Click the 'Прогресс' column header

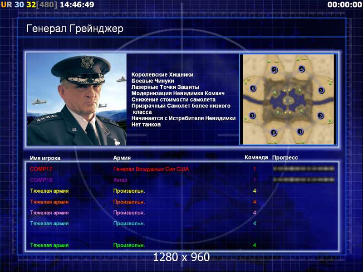pos(285,158)
